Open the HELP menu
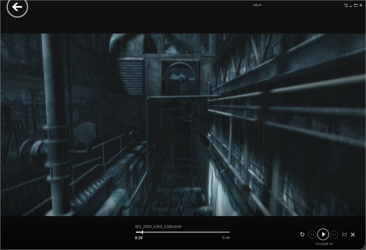Screen dimensions: 366x250 coord(257,5)
